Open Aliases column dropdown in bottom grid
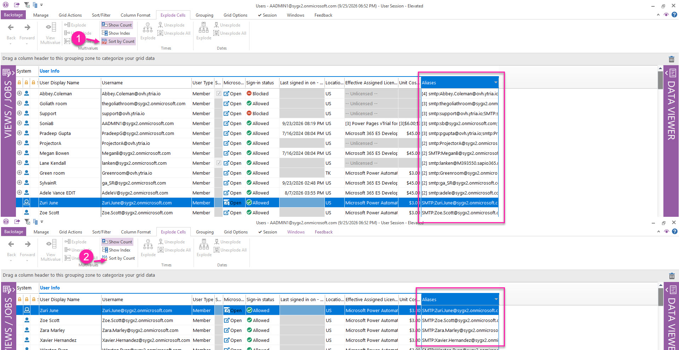 pyautogui.click(x=496, y=299)
